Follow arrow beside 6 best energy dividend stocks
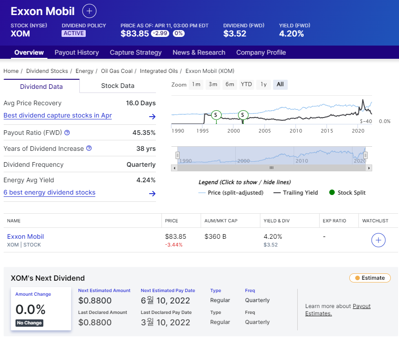Image resolution: width=399 pixels, height=339 pixels. pyautogui.click(x=152, y=194)
